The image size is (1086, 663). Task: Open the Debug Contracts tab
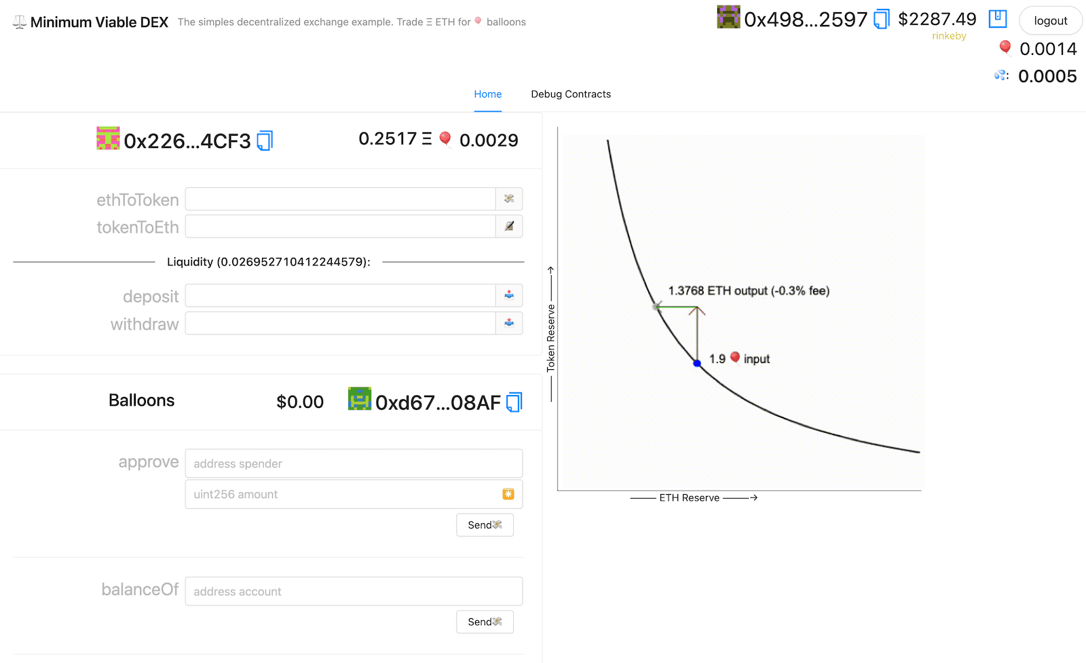(x=570, y=94)
